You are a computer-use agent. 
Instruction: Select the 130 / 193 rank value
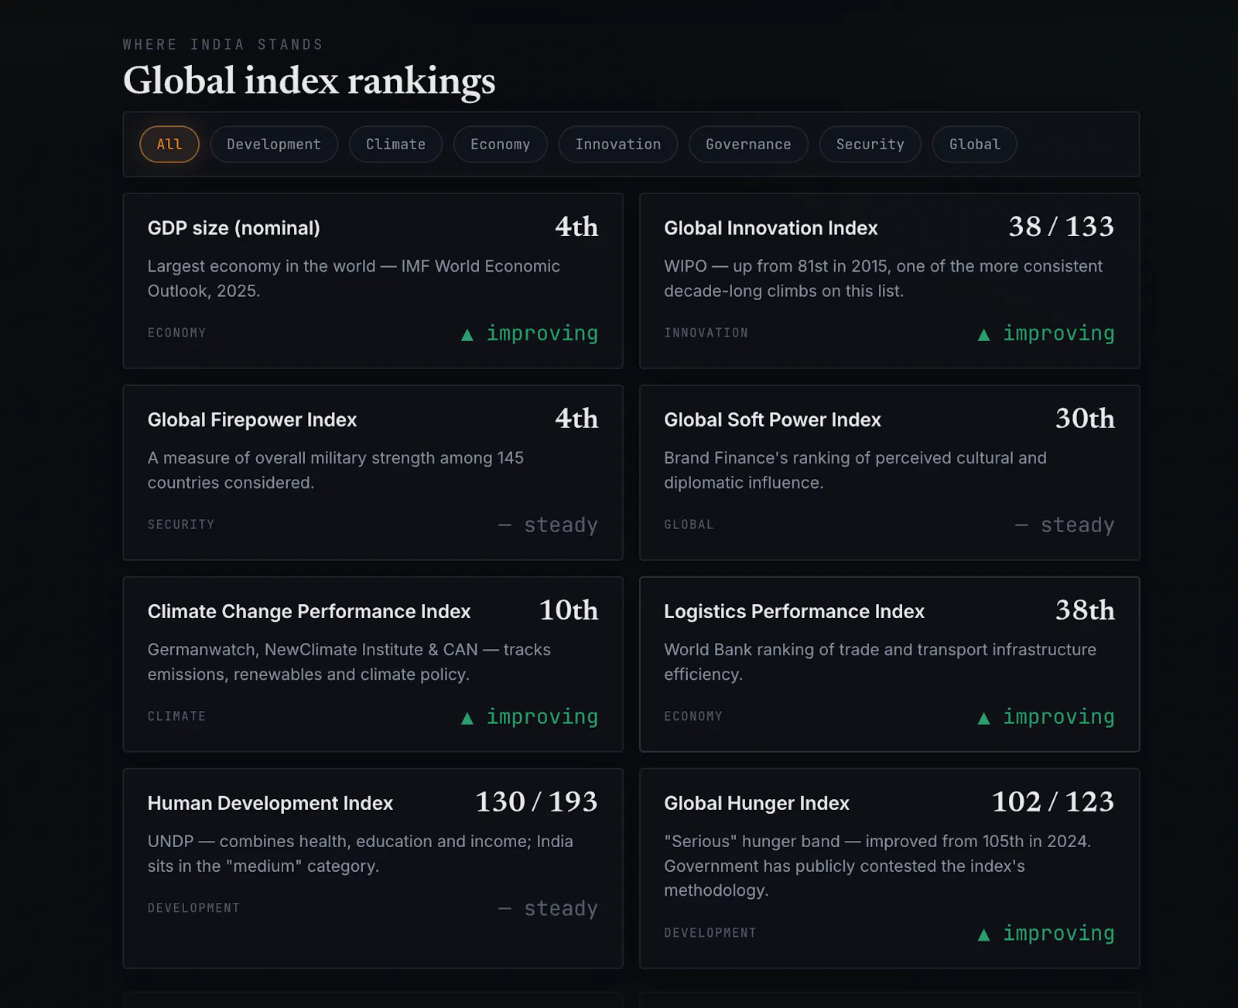point(536,802)
